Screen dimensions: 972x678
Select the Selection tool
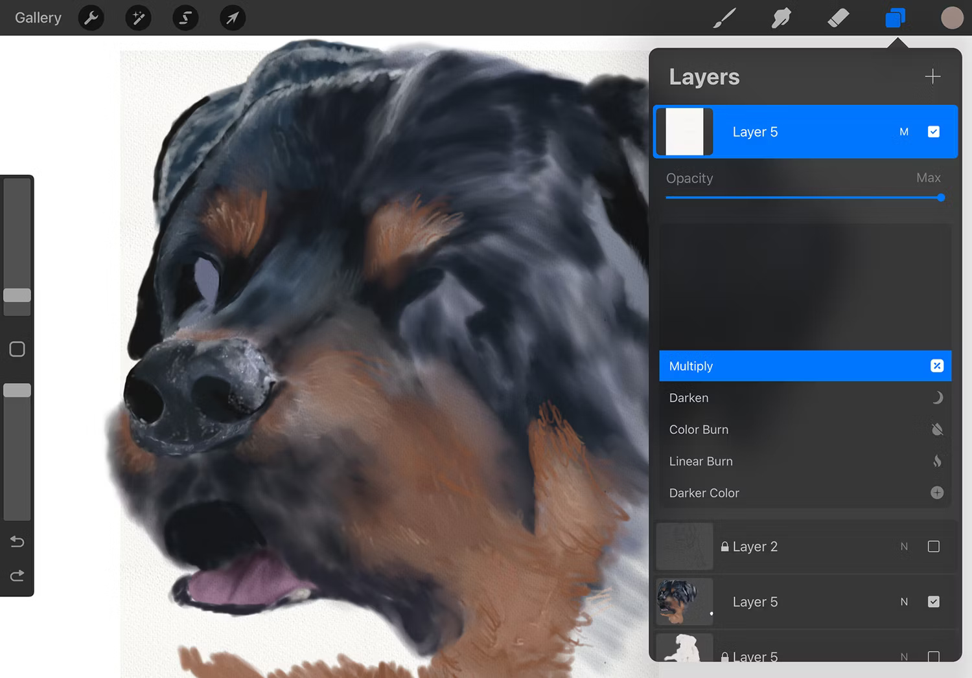185,17
